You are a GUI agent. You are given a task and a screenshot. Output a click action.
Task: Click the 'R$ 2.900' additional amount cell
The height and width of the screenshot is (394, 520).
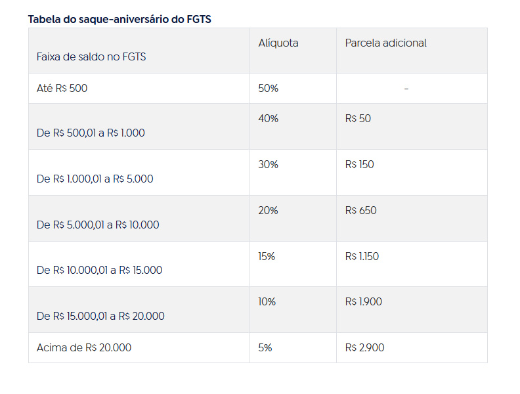(365, 348)
